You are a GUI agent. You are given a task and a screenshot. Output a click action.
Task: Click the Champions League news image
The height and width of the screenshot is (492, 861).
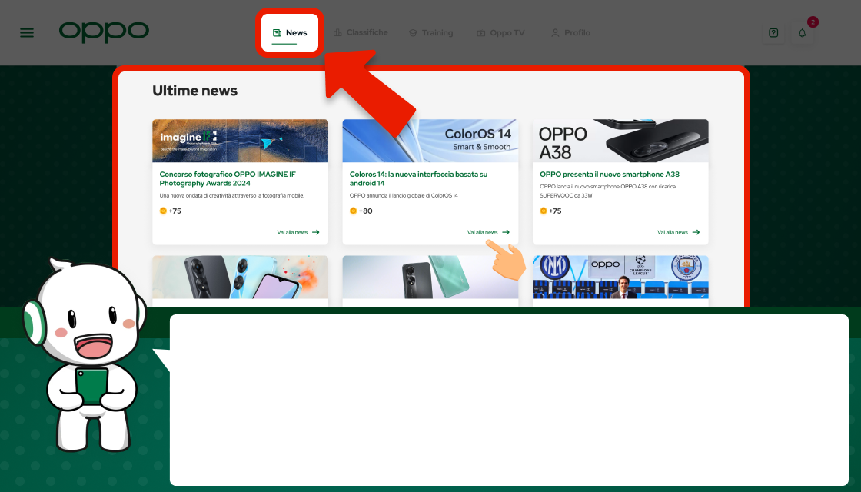620,278
